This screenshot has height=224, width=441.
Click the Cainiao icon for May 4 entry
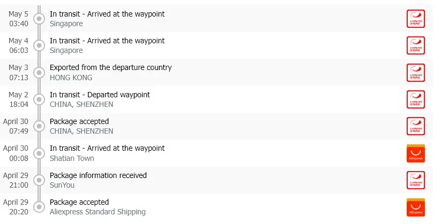click(x=415, y=45)
